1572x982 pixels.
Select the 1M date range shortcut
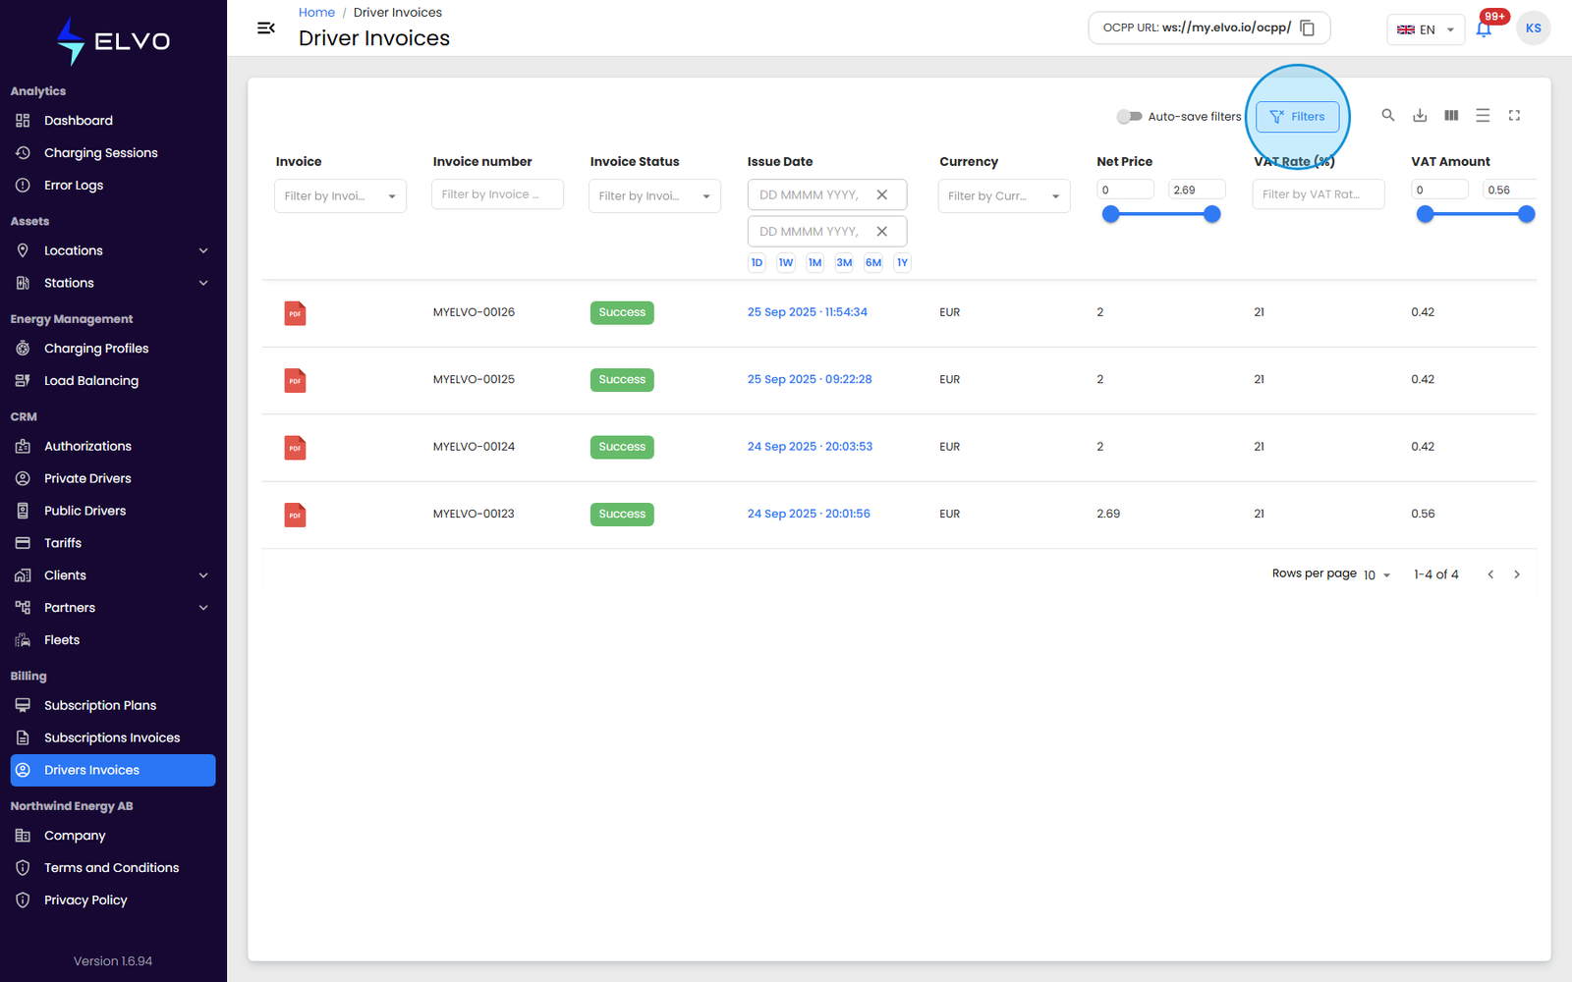814,263
